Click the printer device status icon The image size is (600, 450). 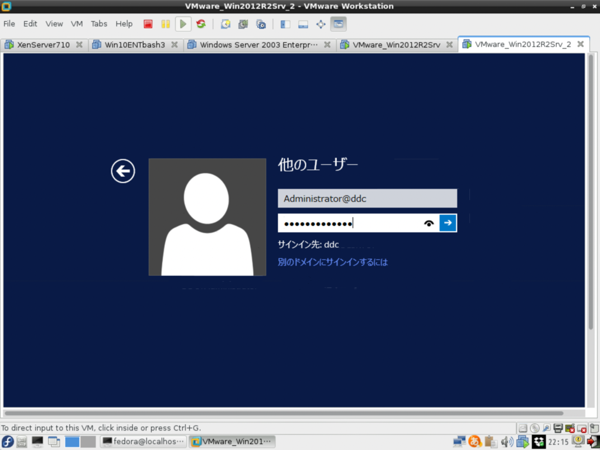pyautogui.click(x=558, y=428)
